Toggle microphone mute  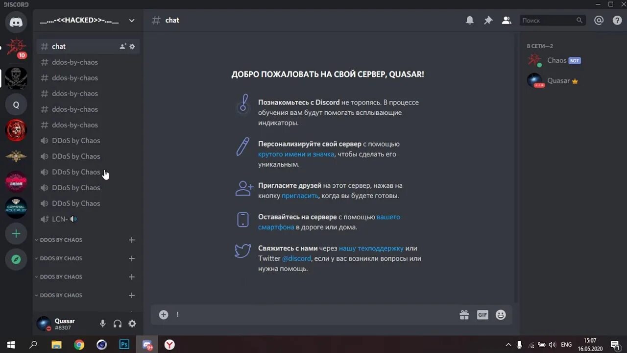click(x=103, y=324)
